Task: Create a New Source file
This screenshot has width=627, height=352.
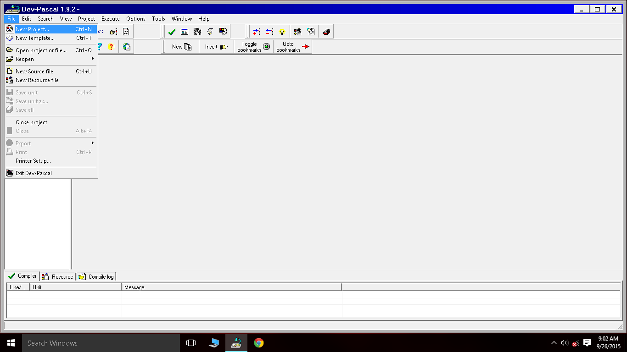Action: 51,71
